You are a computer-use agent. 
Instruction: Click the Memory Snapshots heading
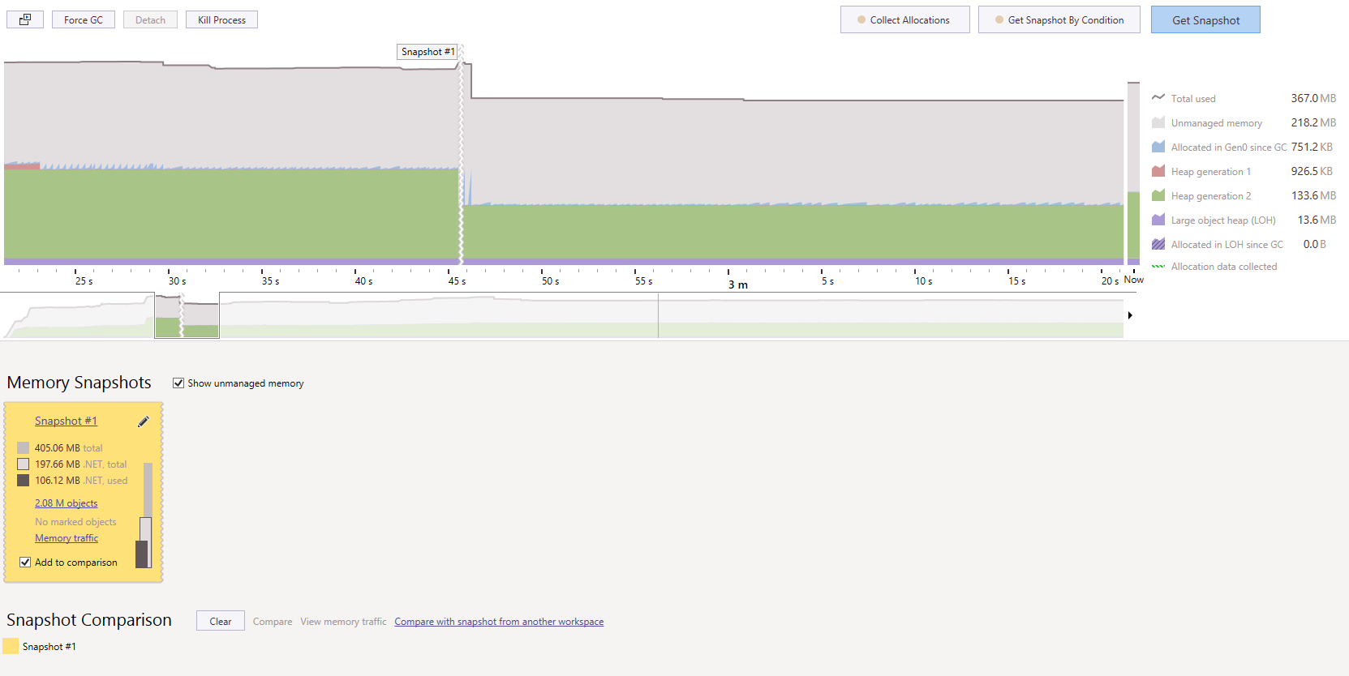coord(79,383)
